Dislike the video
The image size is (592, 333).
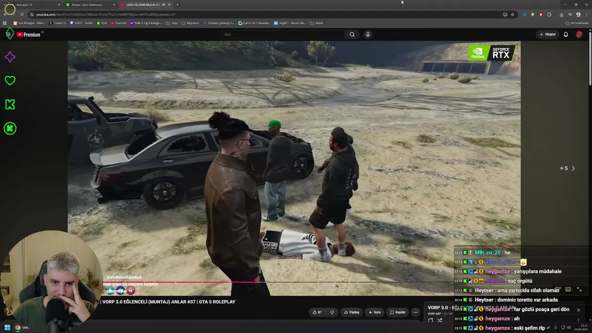[332, 312]
